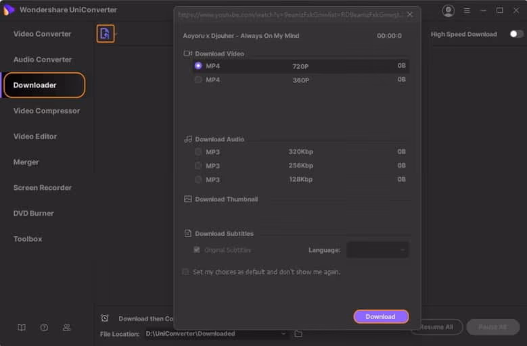Click the Download Subtitles document icon

point(188,233)
